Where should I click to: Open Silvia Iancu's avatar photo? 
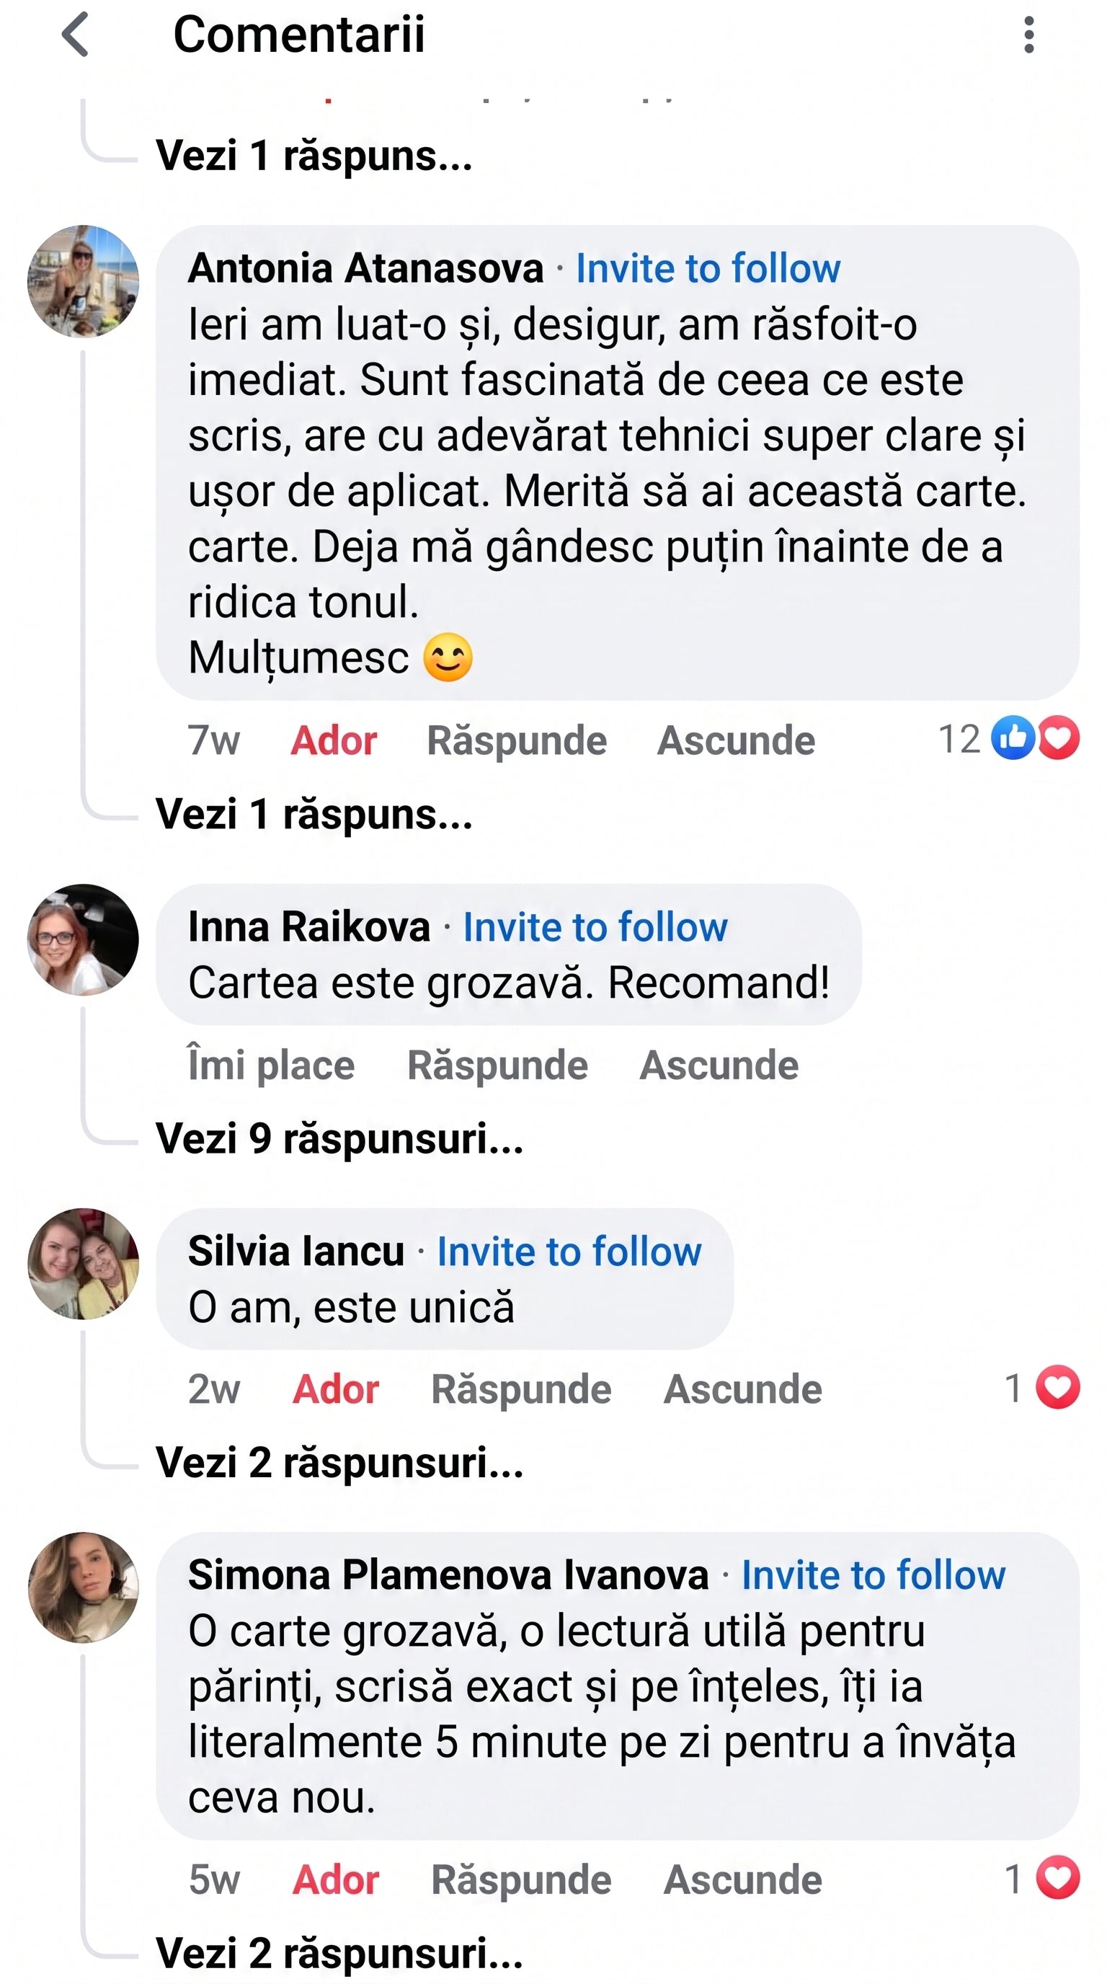pos(83,1264)
